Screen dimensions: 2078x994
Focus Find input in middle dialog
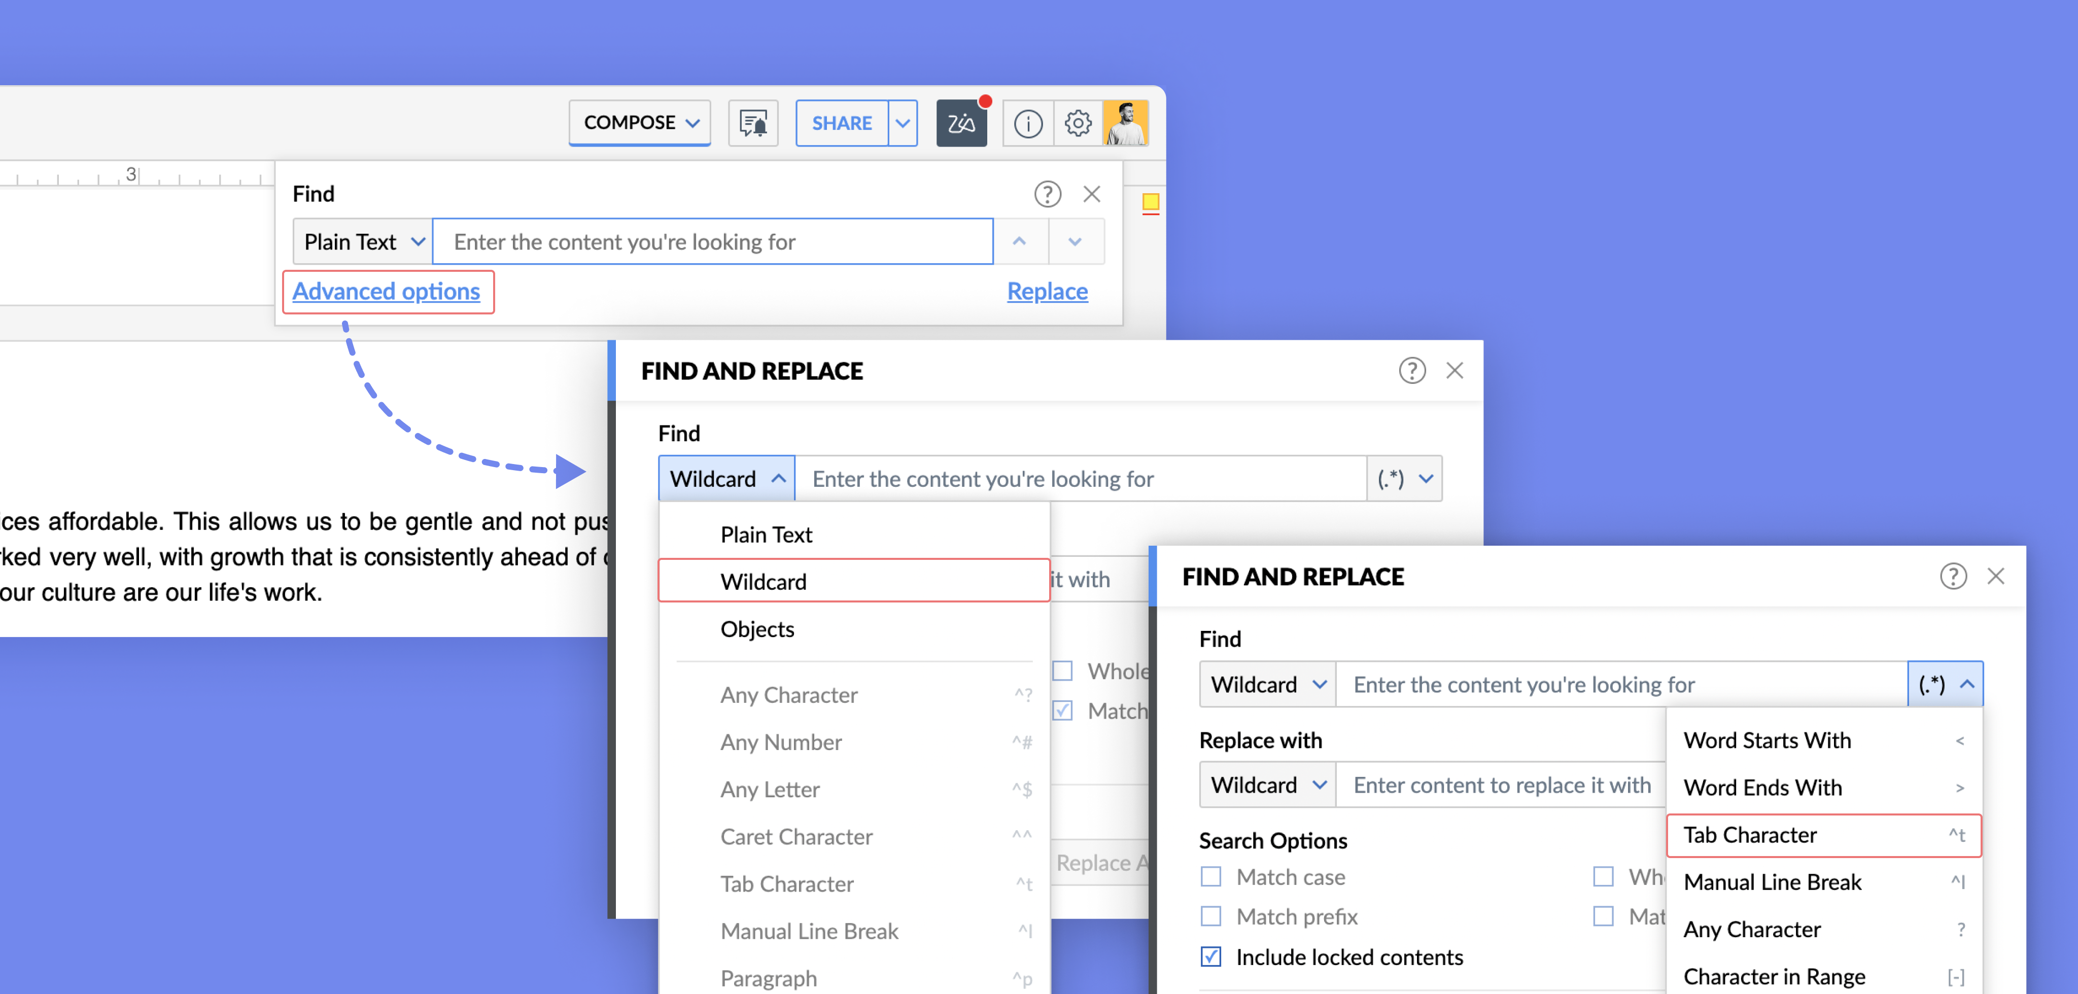pyautogui.click(x=1081, y=479)
